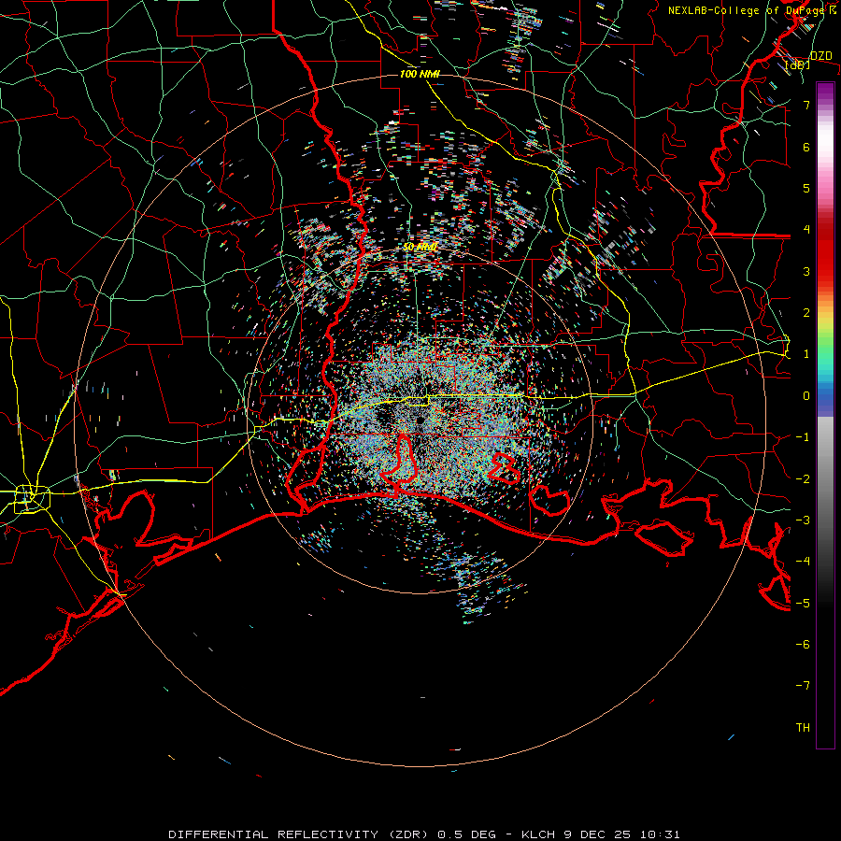Click the [dB] unit label above colorbar
The height and width of the screenshot is (841, 841).
(798, 64)
